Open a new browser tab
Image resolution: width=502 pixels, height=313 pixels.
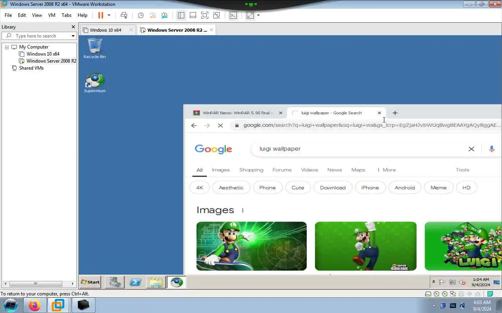pyautogui.click(x=395, y=113)
